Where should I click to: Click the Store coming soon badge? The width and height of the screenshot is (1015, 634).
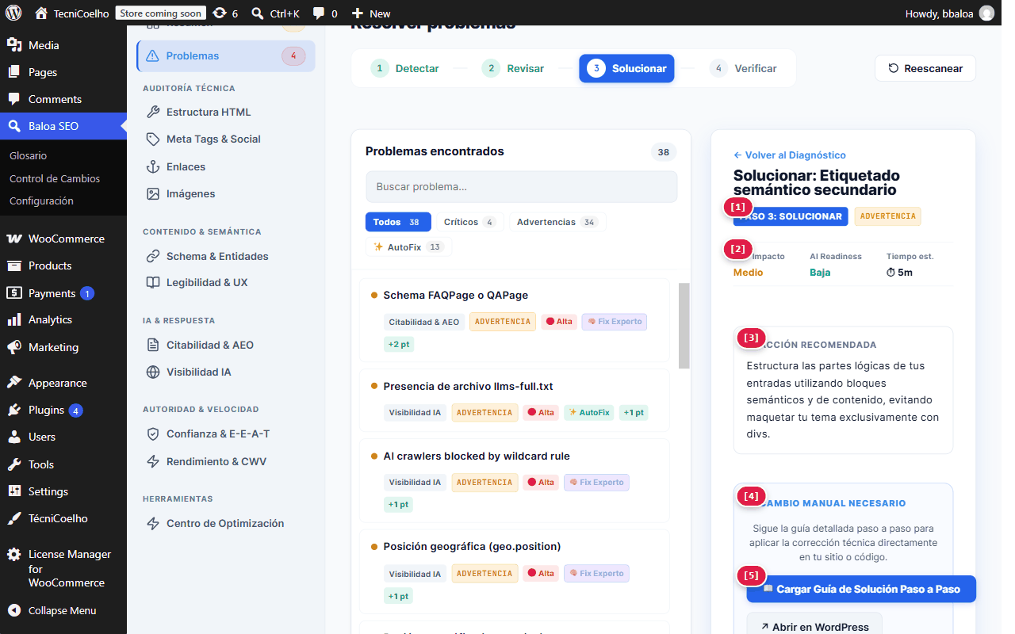click(161, 13)
